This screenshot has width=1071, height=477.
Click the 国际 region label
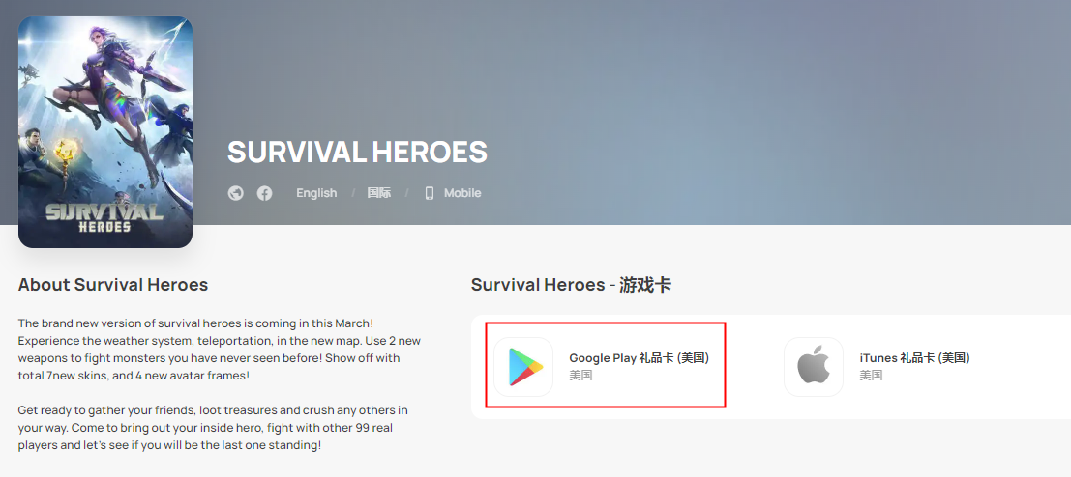[x=379, y=193]
